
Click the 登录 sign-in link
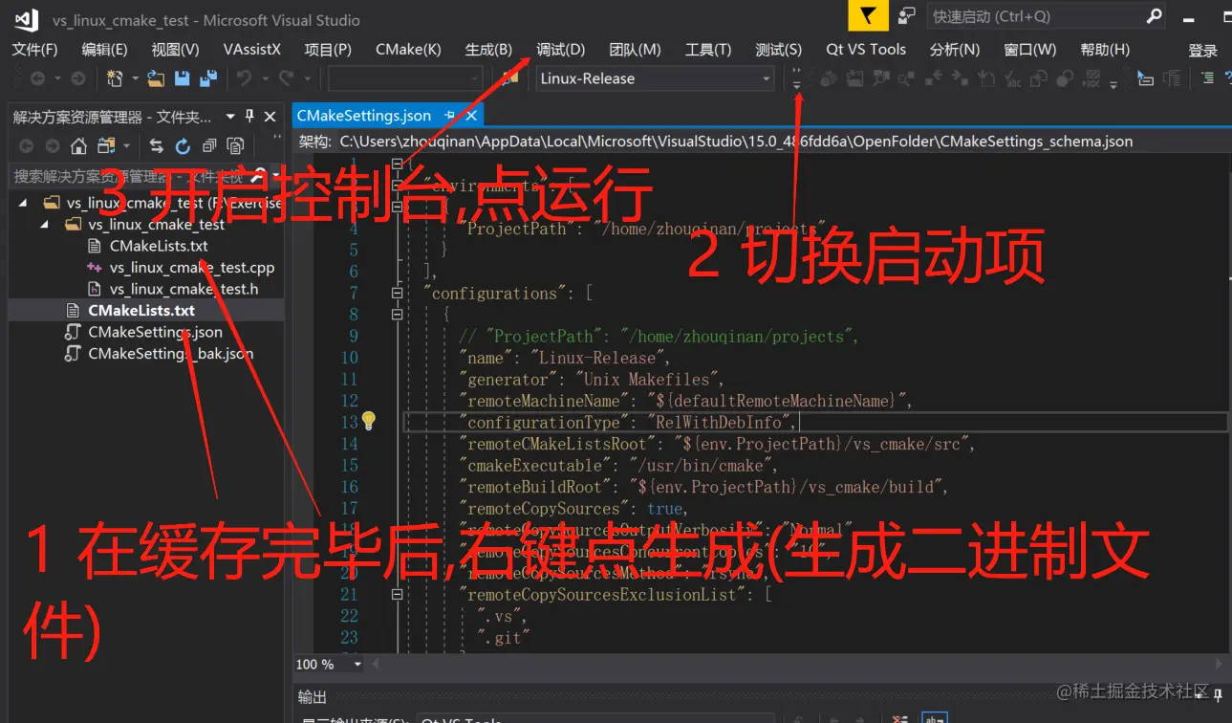[x=1202, y=51]
